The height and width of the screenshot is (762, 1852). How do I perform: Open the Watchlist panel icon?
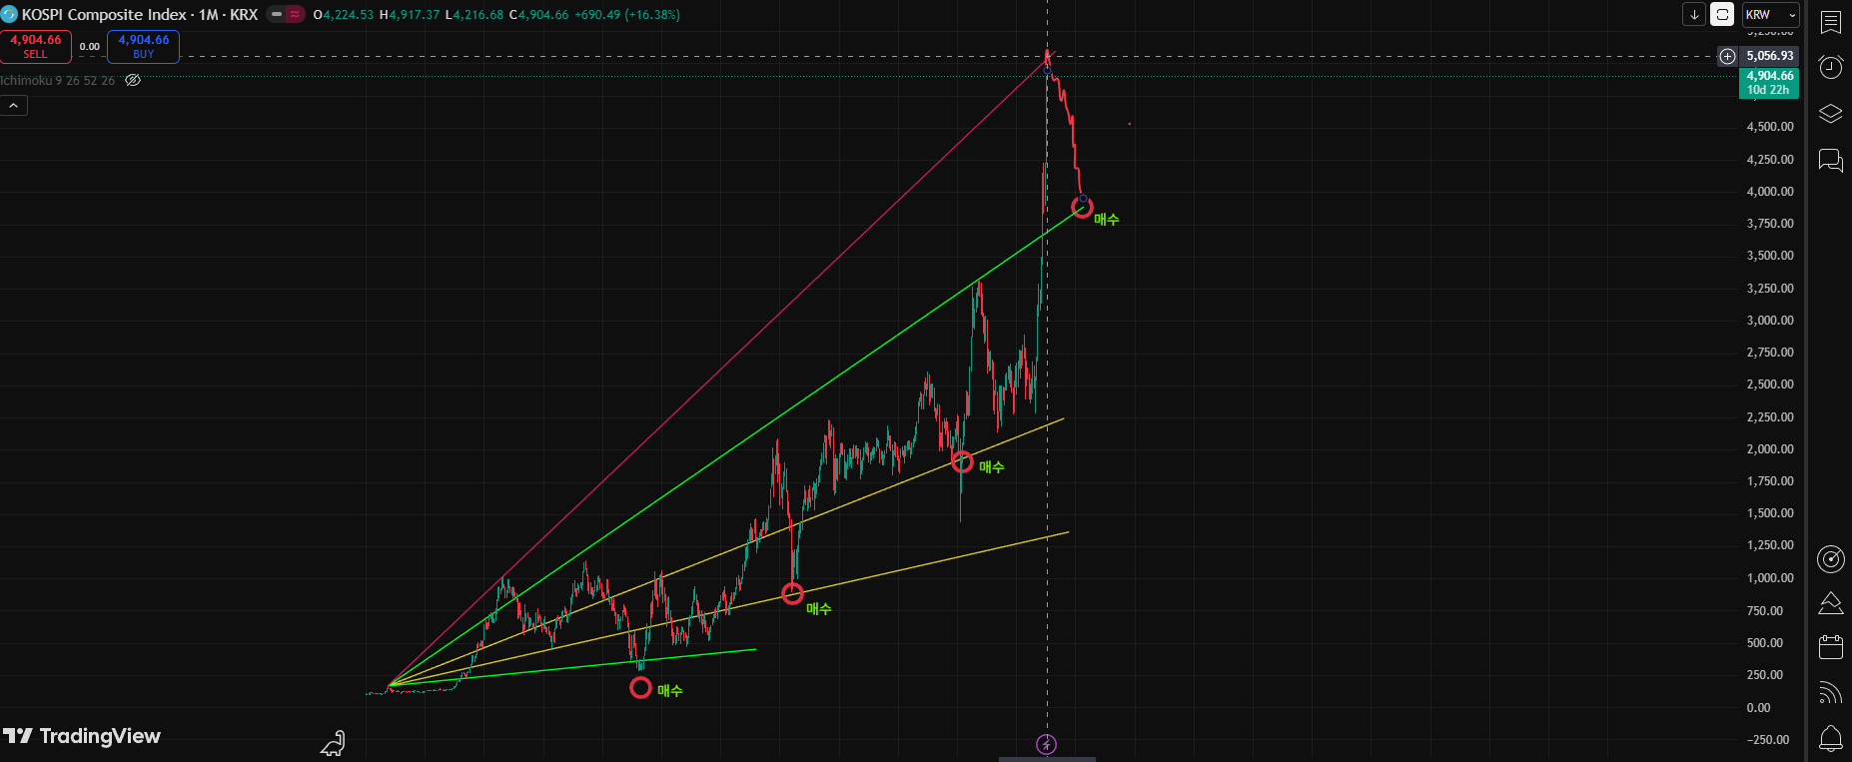[1830, 22]
